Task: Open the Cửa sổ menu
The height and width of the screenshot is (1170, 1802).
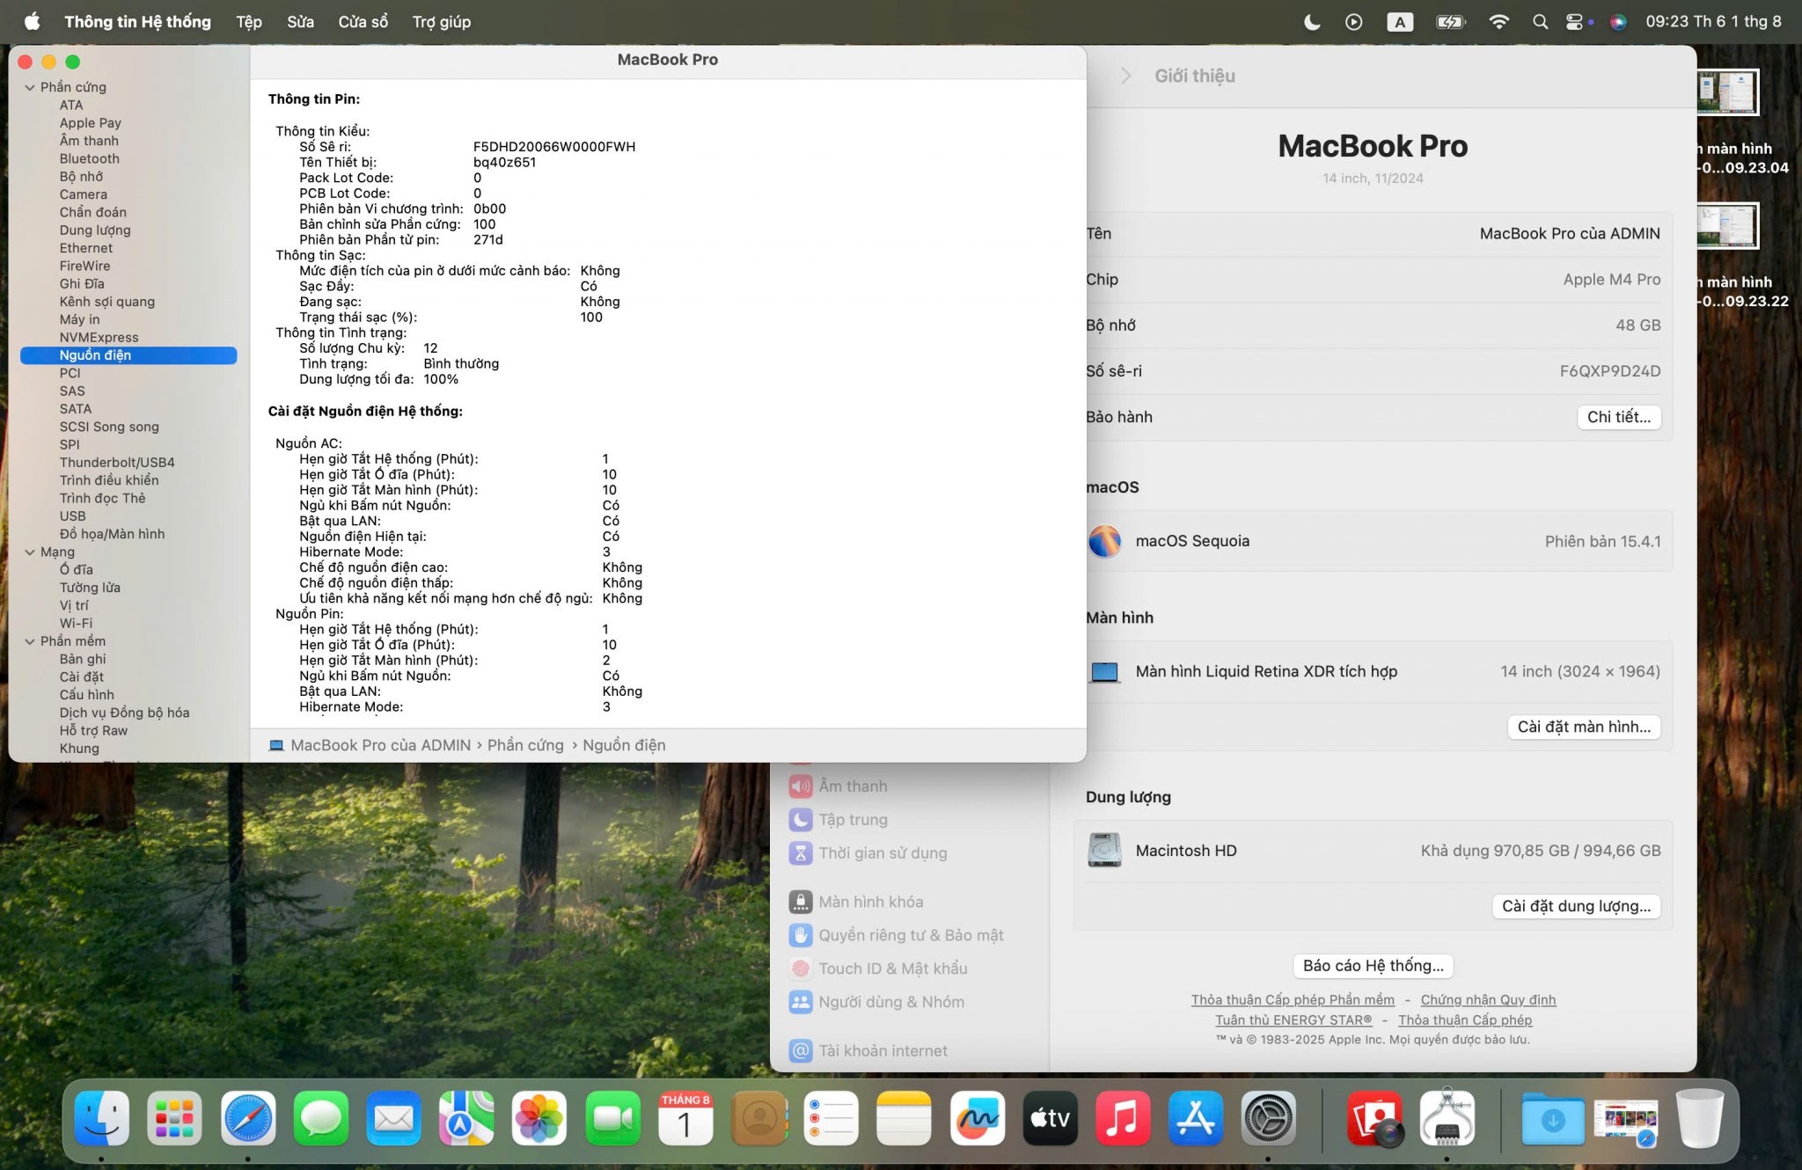Action: click(x=363, y=22)
